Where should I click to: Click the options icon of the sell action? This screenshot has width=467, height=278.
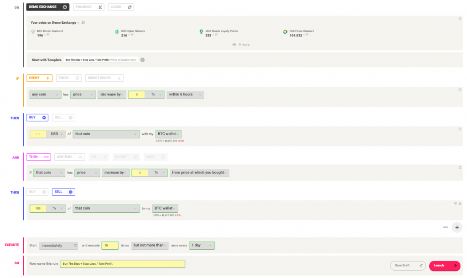pos(460,204)
